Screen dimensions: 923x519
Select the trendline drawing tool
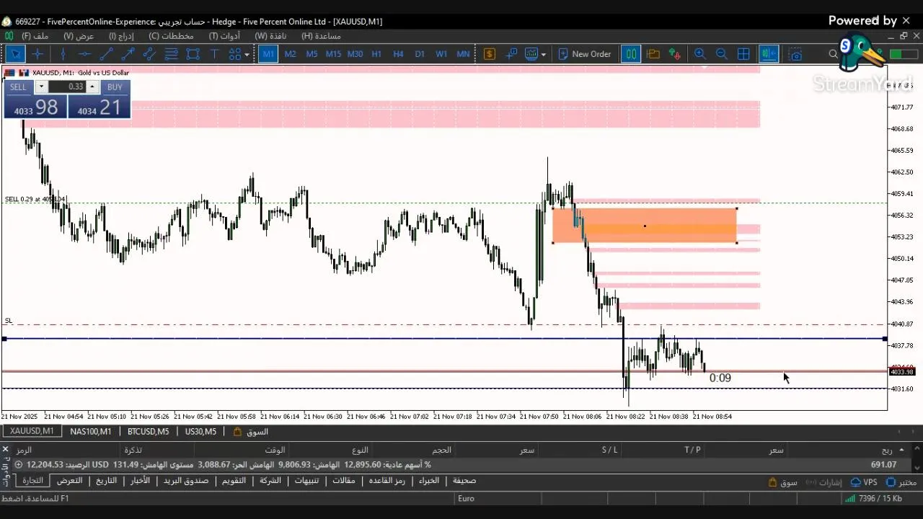[106, 54]
